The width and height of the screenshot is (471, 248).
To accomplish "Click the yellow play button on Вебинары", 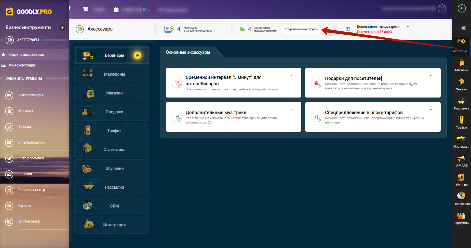I will [137, 55].
